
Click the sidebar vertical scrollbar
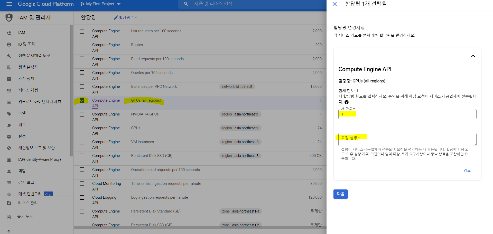[72, 91]
